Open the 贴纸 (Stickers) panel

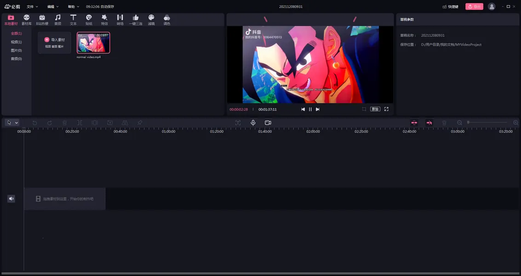click(89, 19)
